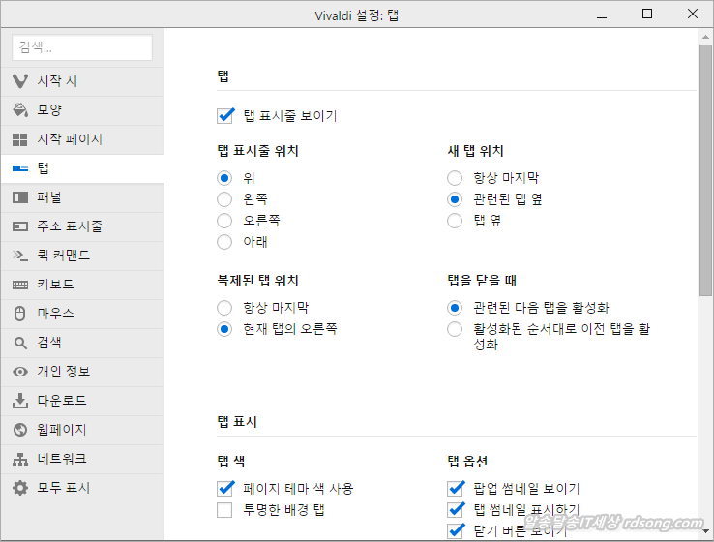Click the 검색 settings search field
Image resolution: width=714 pixels, height=542 pixels.
(x=82, y=47)
